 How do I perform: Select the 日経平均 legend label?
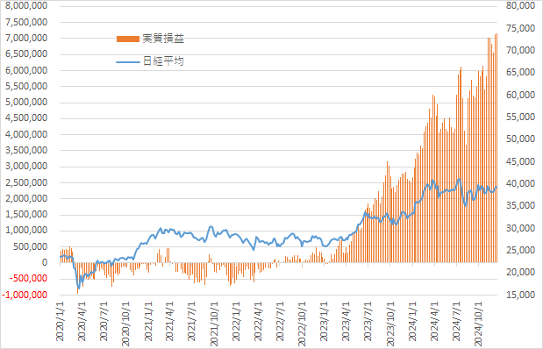[x=163, y=61]
